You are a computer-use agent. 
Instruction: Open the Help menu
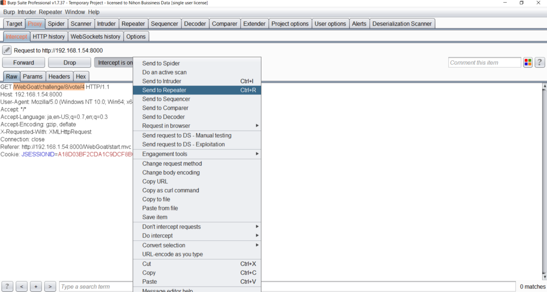click(94, 12)
